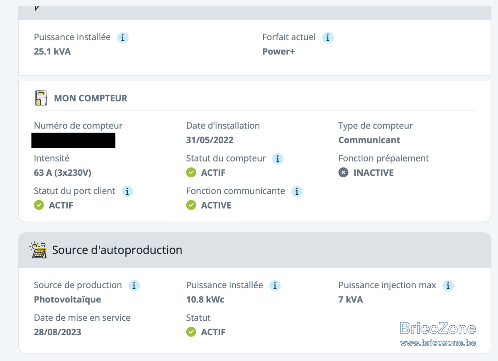Viewport: 498px width, 361px height.
Task: Select the Date de mise en service label
Action: [x=82, y=318]
